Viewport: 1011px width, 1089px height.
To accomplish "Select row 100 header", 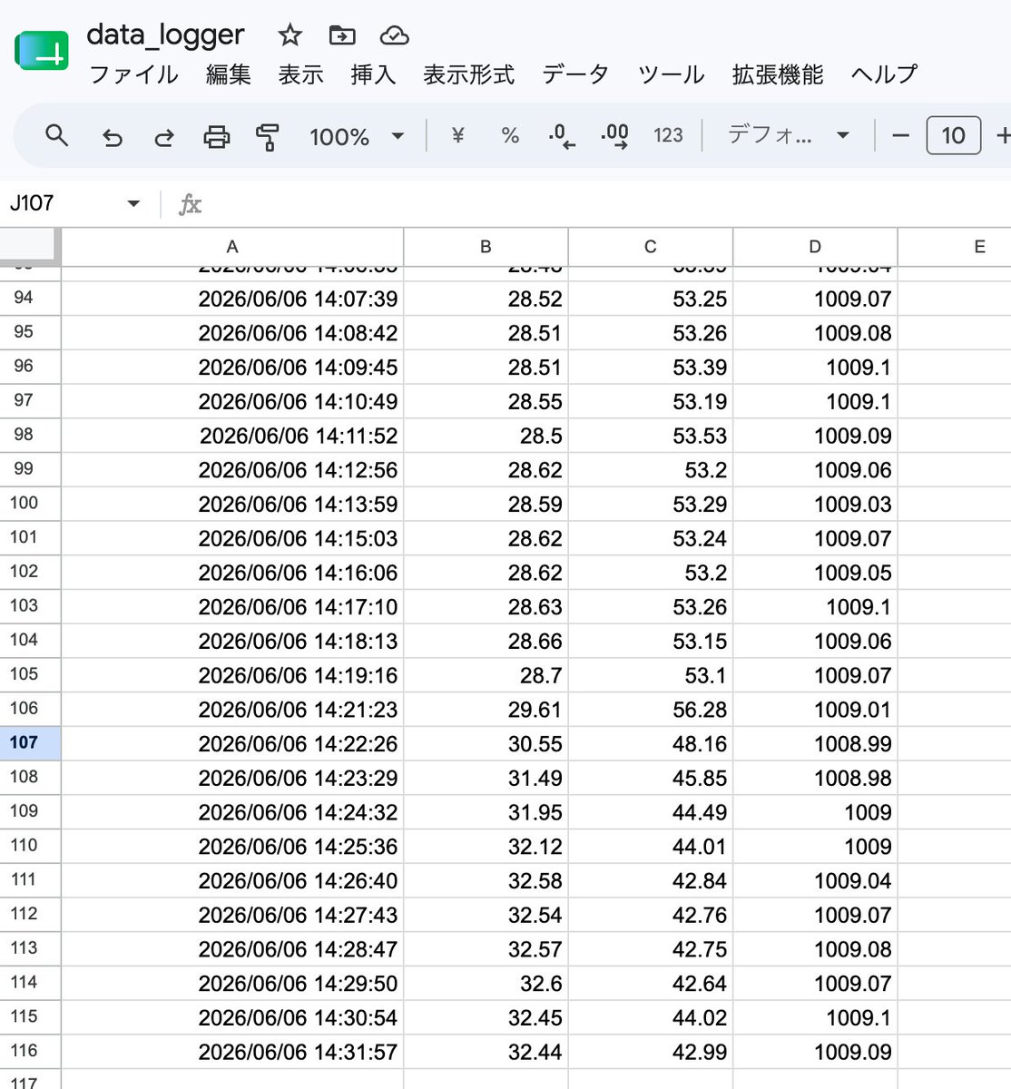I will coord(30,504).
